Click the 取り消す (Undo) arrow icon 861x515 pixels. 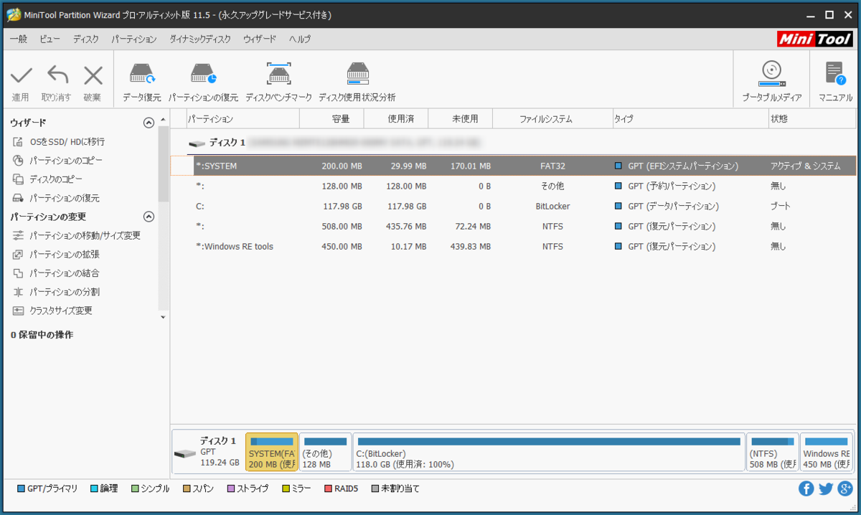coord(57,75)
